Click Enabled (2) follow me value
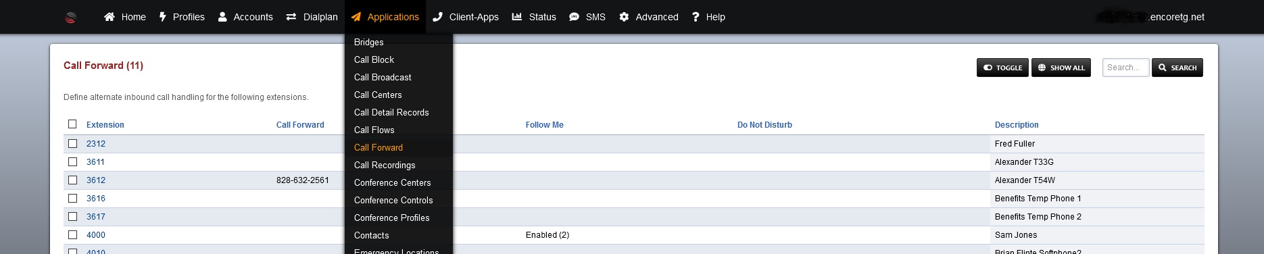Screen dimensions: 1264x254 click(x=548, y=235)
